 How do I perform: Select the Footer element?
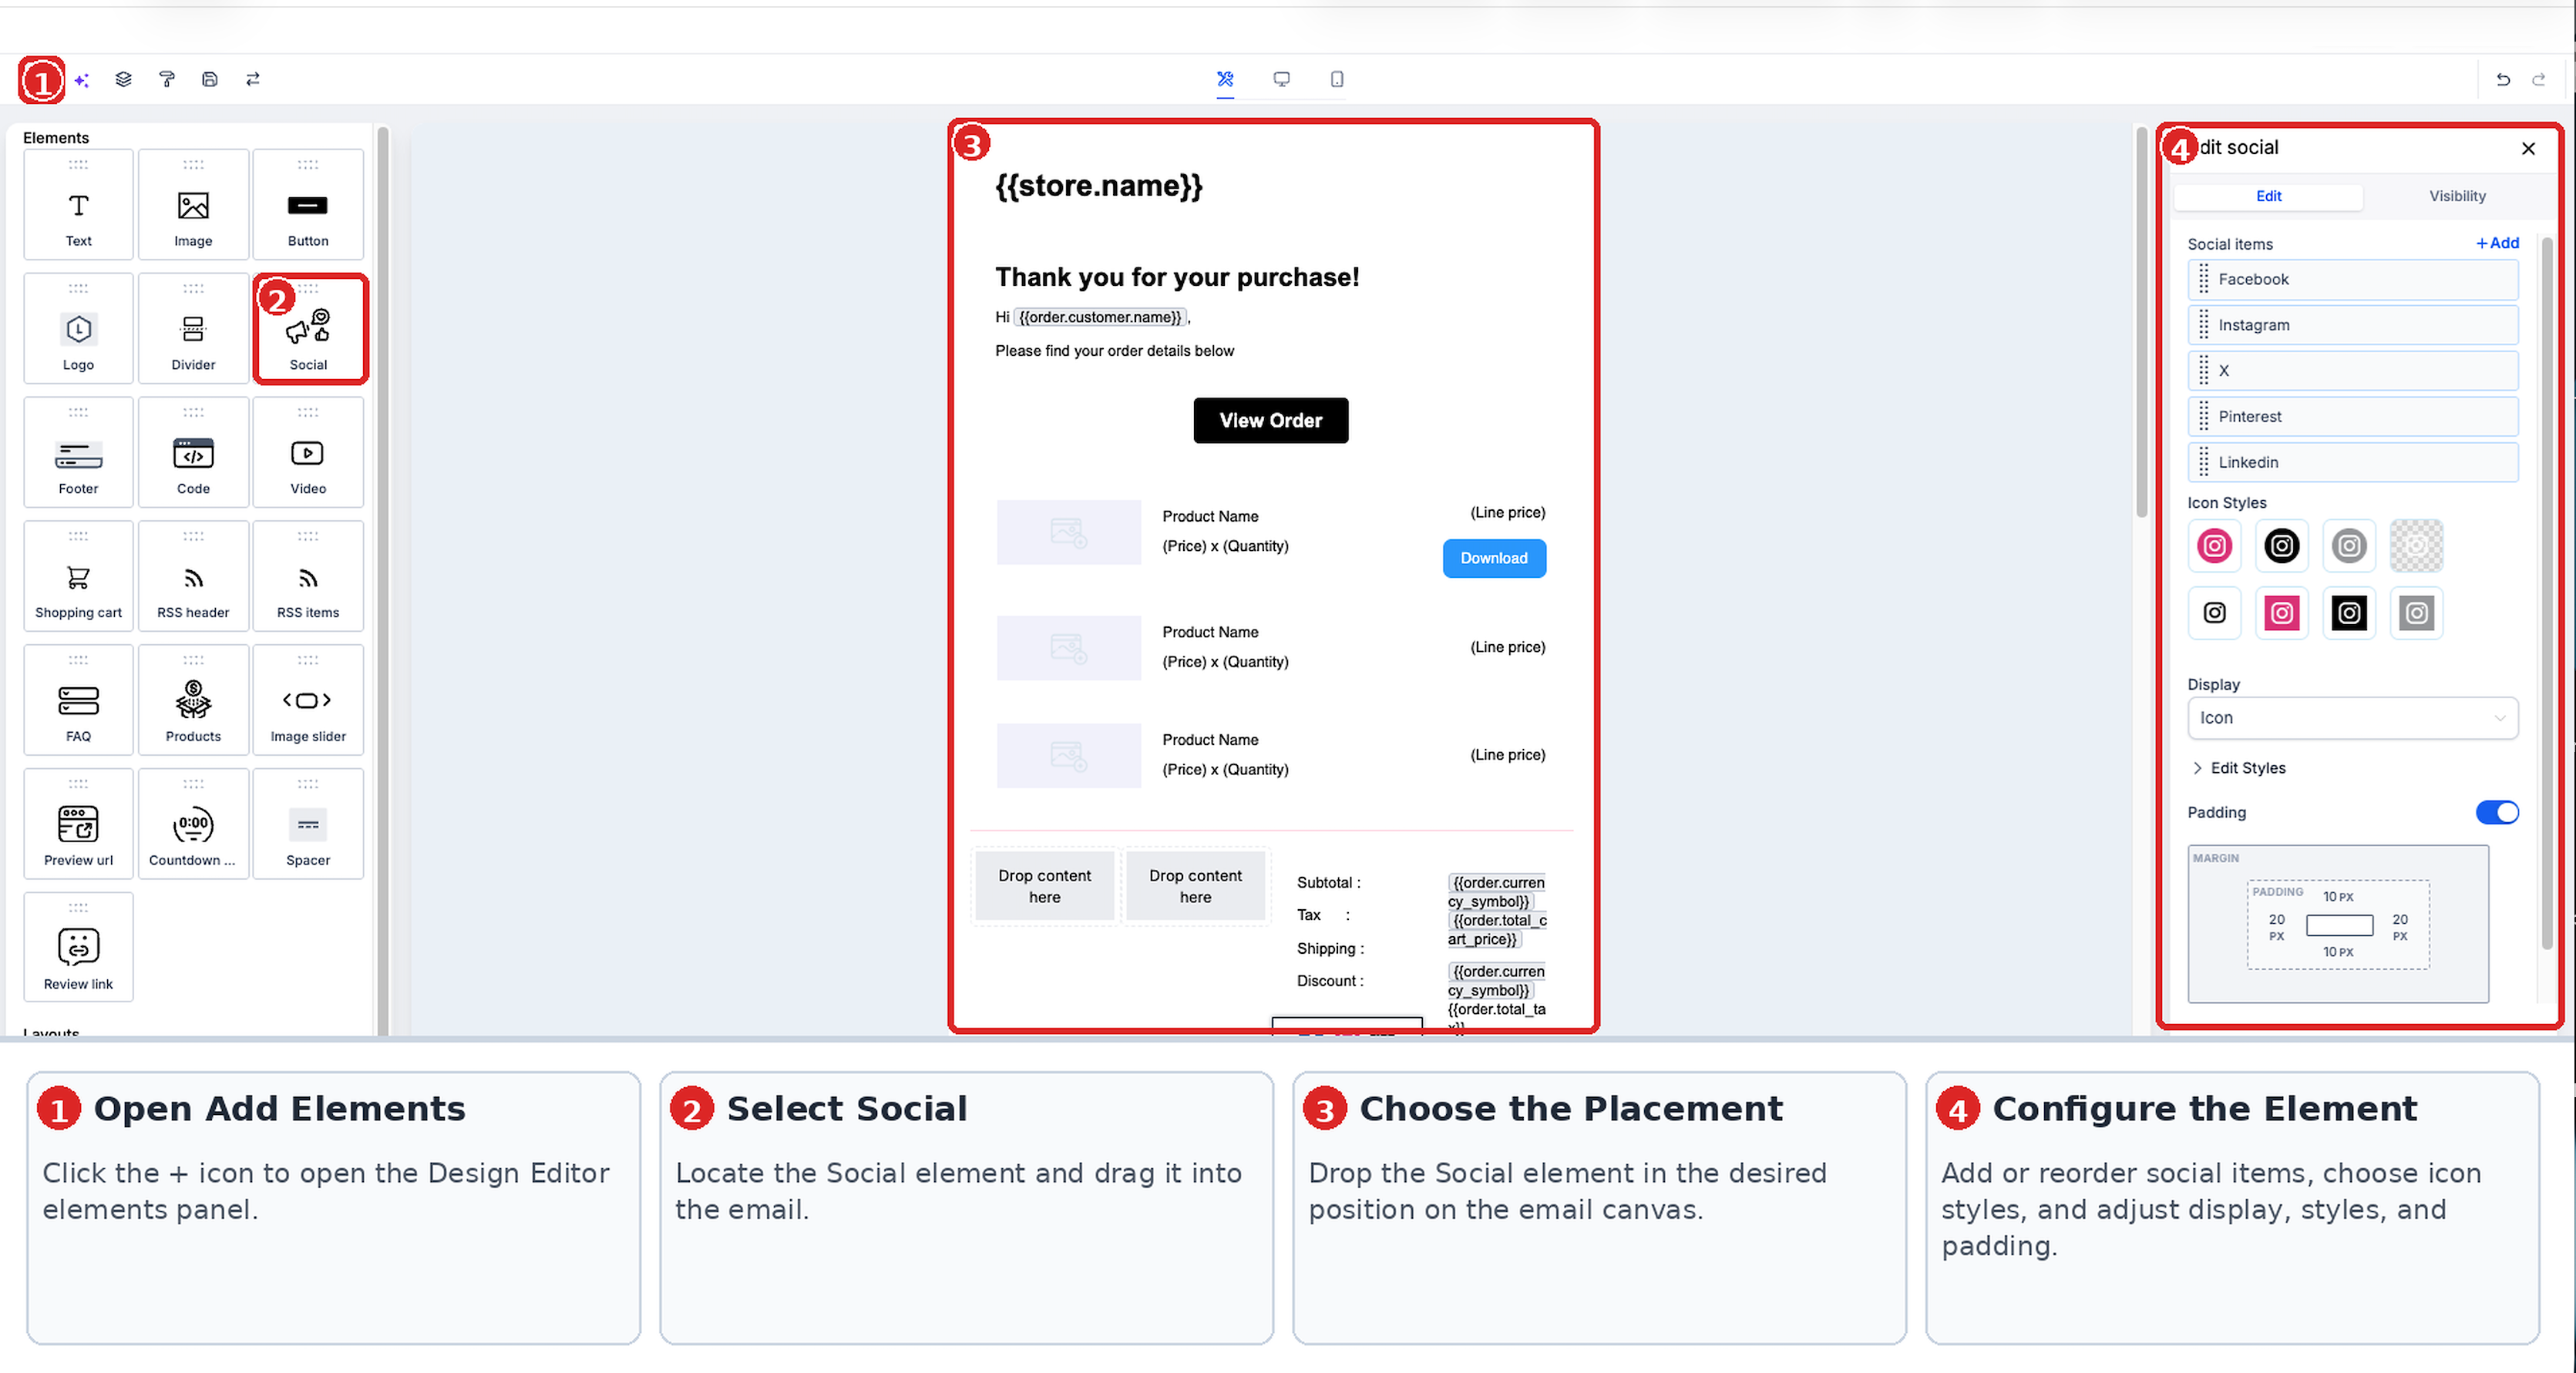(78, 453)
